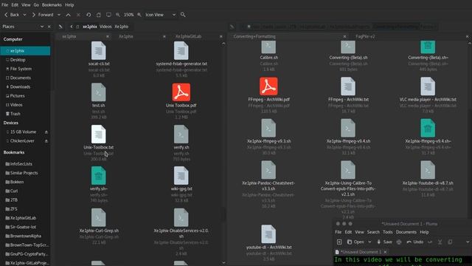The height and width of the screenshot is (266, 472).
Task: Go forward with the Forward arrow button
Action: click(x=43, y=15)
